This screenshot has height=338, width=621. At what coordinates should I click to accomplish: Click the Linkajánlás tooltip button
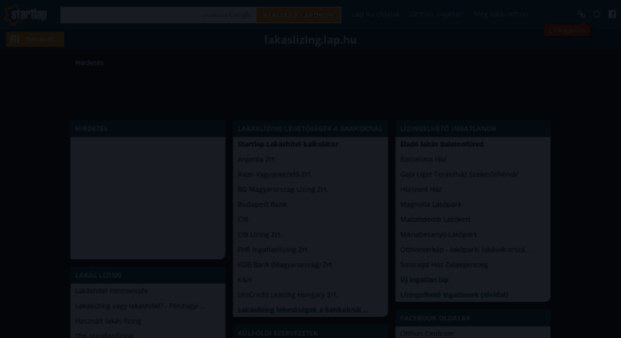(x=567, y=30)
